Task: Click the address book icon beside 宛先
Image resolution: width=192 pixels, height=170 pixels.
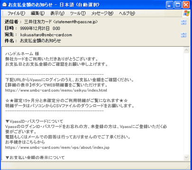Action: (183, 35)
